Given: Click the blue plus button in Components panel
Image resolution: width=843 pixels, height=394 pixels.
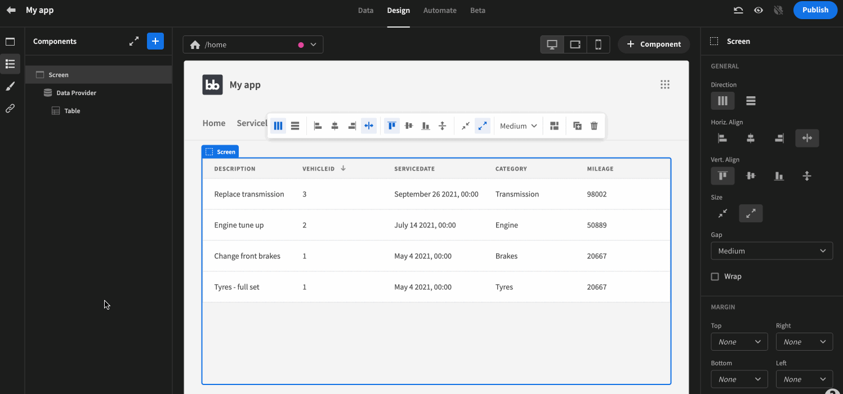Looking at the screenshot, I should tap(155, 41).
